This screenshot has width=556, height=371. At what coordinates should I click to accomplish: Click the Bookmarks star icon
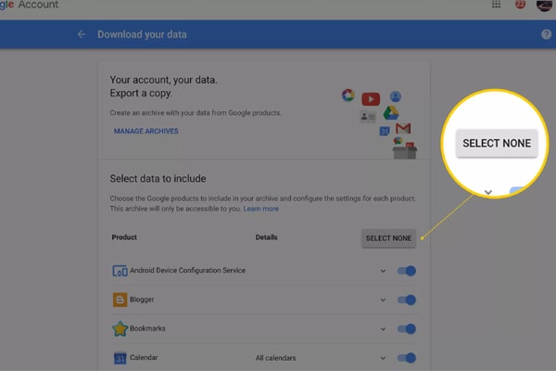[120, 328]
